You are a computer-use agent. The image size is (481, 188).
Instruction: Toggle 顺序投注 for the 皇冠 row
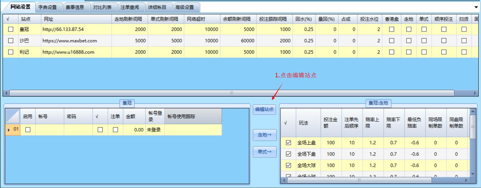click(x=444, y=29)
